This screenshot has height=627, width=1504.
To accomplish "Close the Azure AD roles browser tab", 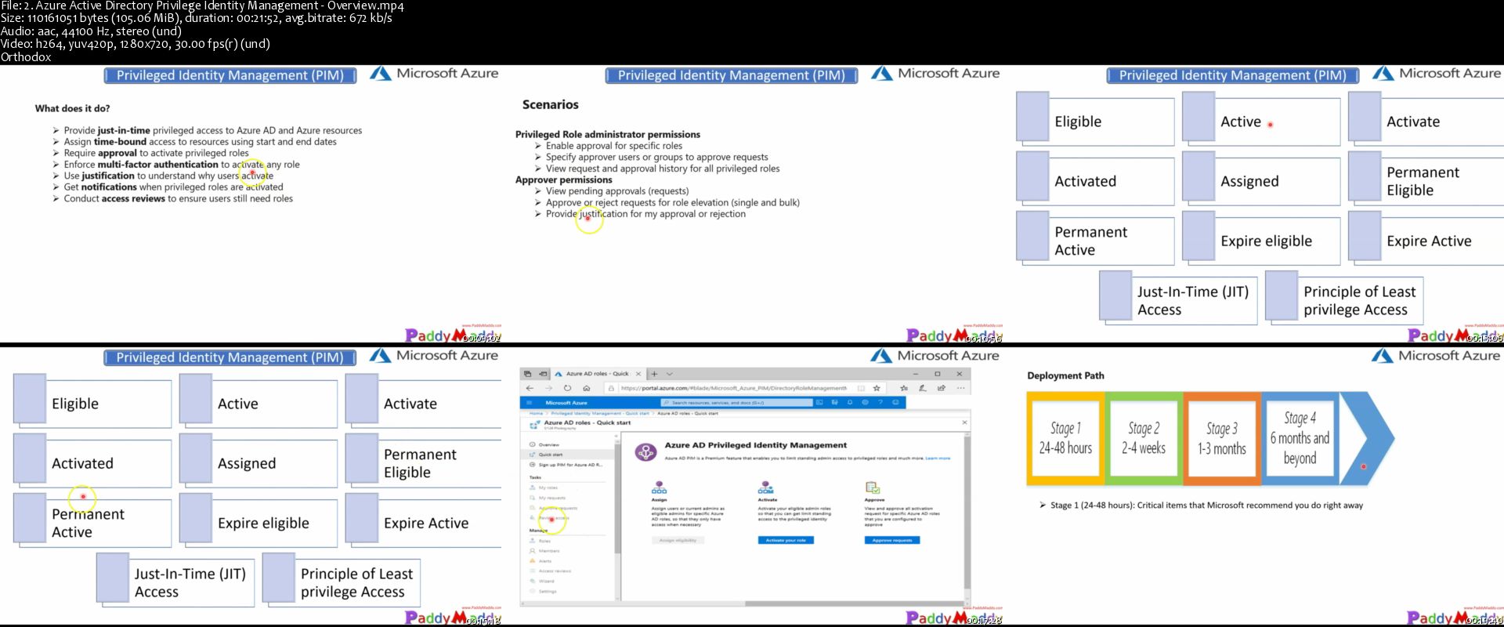I will 638,374.
